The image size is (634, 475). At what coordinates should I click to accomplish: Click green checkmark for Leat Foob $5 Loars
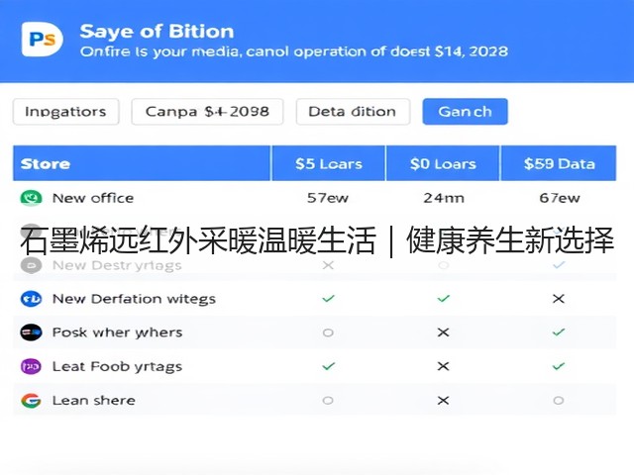[328, 366]
